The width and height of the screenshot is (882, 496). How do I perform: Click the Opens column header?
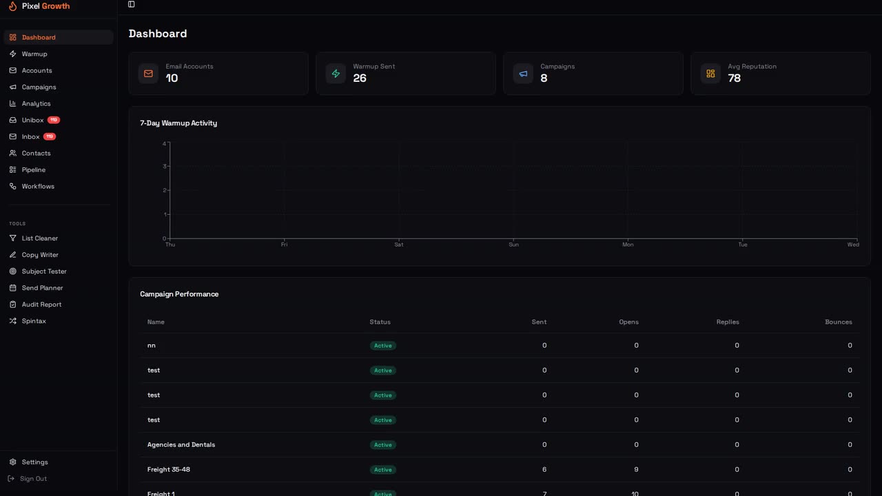(628, 322)
